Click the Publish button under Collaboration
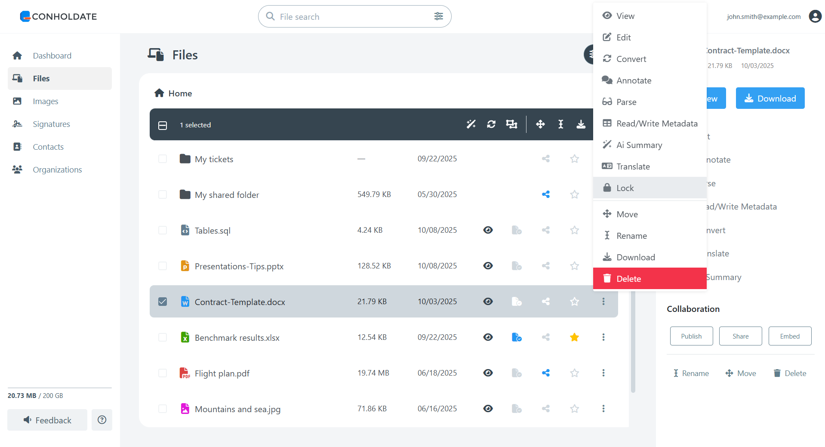 point(691,336)
